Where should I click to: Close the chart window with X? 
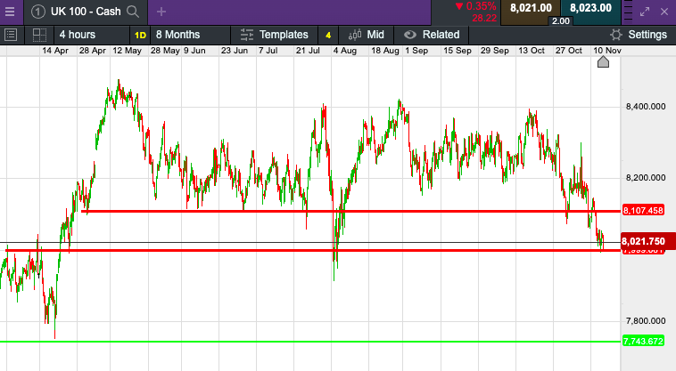(664, 12)
